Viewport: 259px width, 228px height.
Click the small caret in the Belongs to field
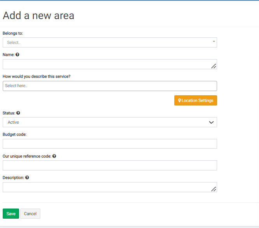[214, 41]
